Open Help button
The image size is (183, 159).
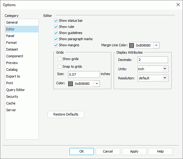160,151
